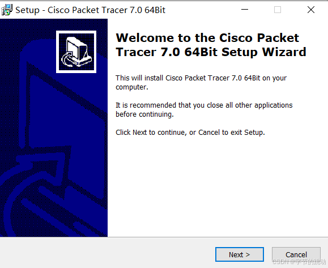Click the white frame border around computer icon
Image resolution: width=328 pixels, height=268 pixels.
76,32
